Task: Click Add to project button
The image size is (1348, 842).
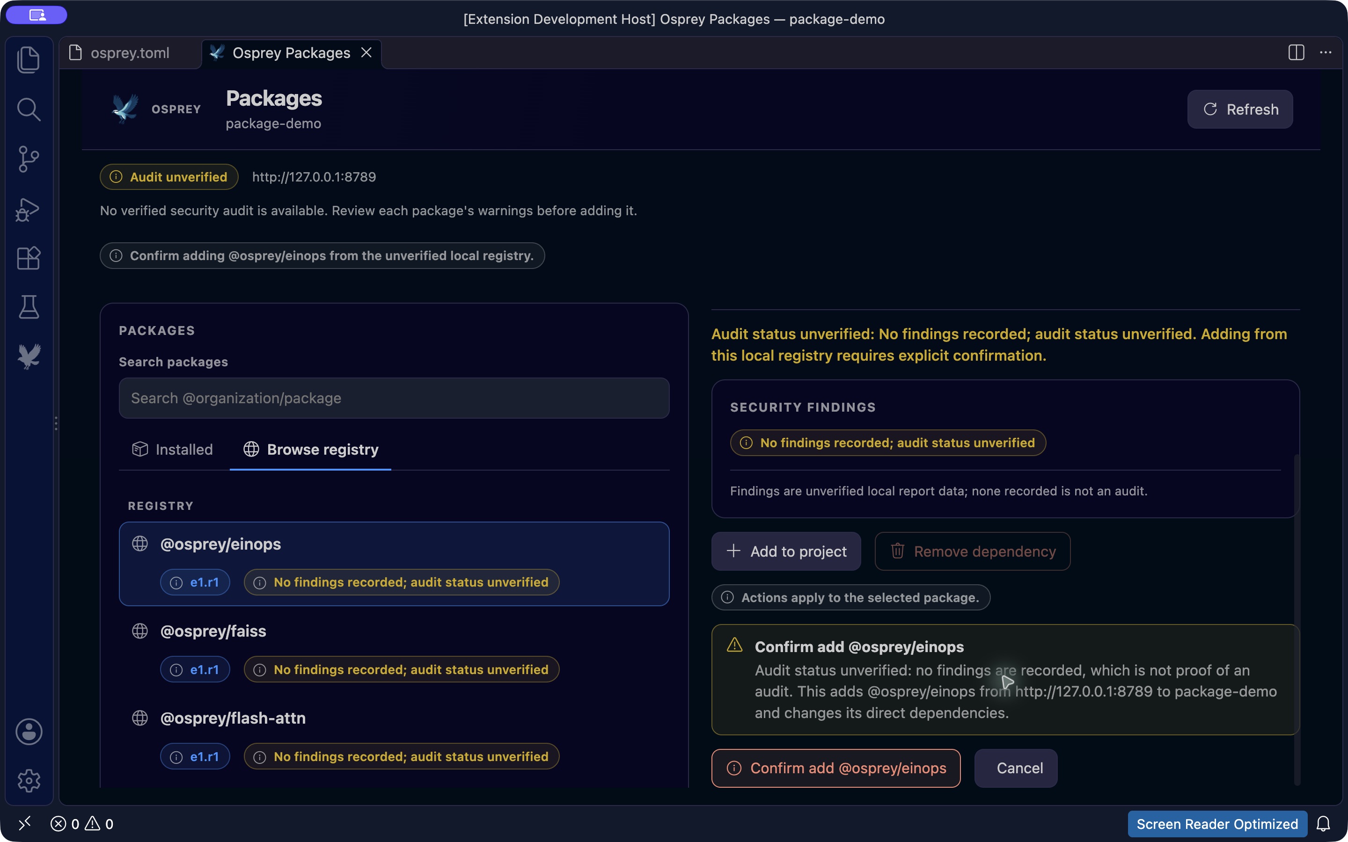Action: (786, 552)
